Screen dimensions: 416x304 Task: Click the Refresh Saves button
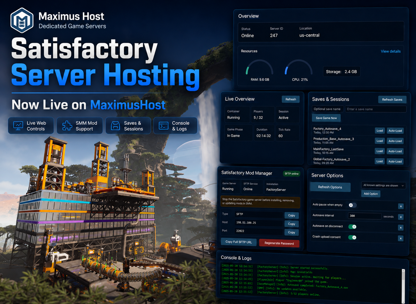392,99
